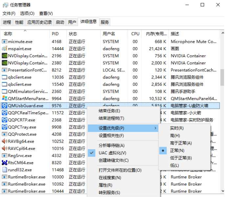Click the QQPCRTP.exe shield icon

[5, 120]
